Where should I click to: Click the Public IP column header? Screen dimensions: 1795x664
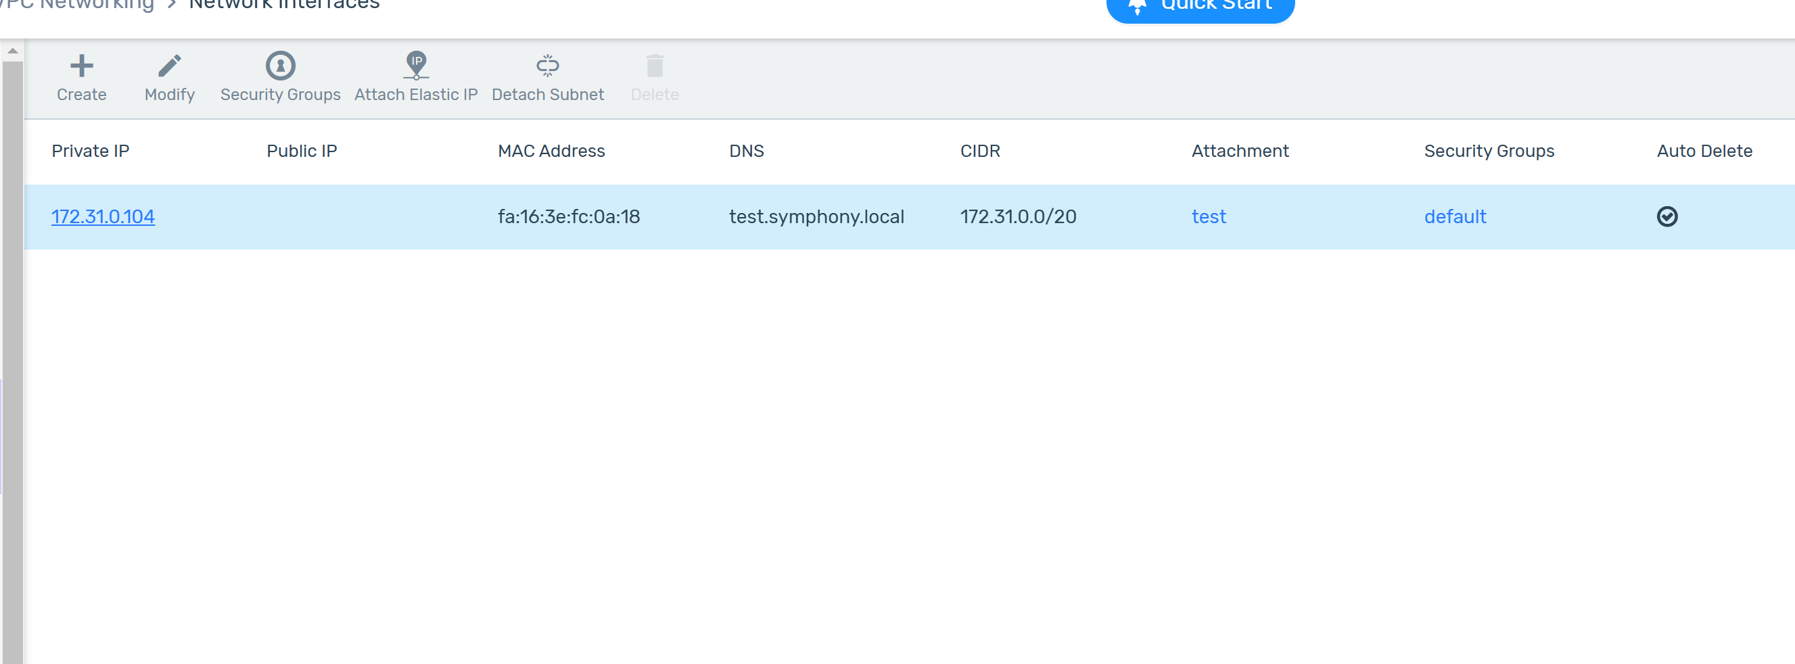(x=302, y=151)
